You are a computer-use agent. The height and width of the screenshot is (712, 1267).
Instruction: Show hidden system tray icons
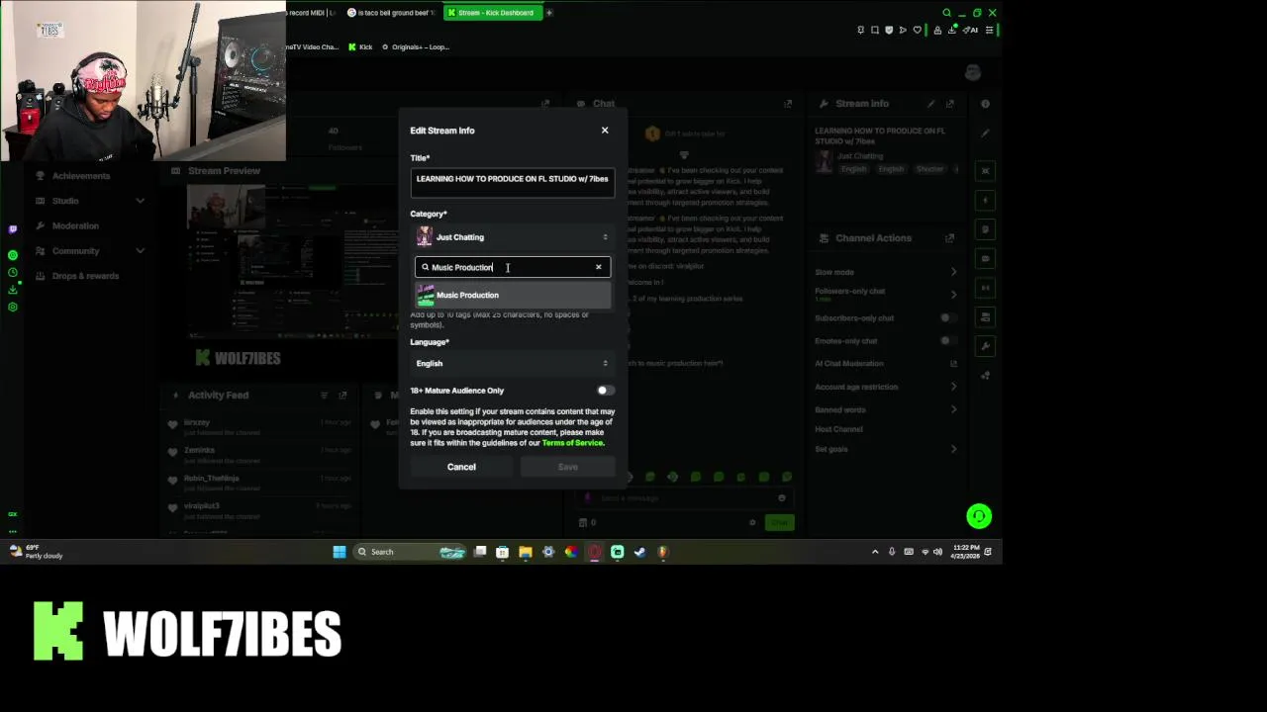coord(875,552)
